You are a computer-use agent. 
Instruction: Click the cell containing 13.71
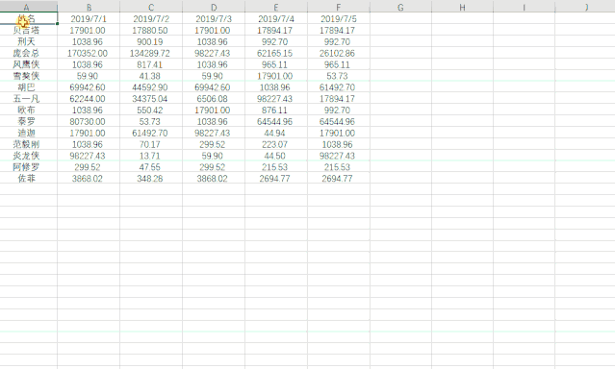click(x=151, y=156)
